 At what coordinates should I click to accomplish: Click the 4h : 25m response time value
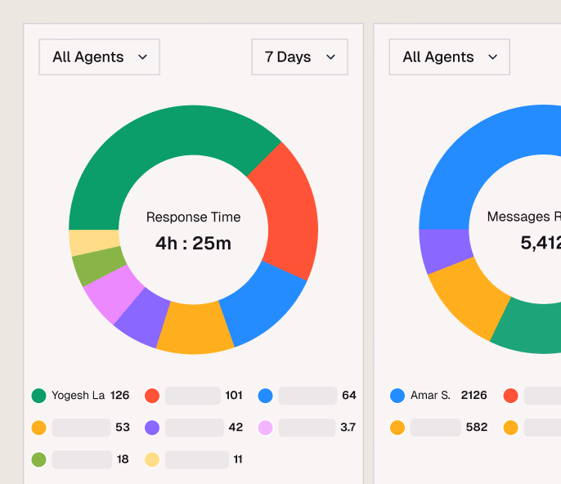pos(193,243)
